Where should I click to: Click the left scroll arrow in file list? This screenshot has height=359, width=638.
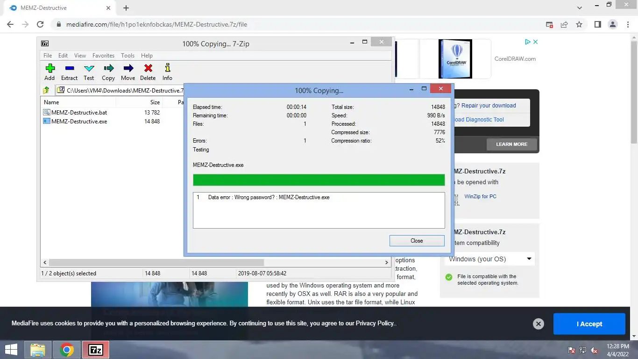tap(45, 263)
